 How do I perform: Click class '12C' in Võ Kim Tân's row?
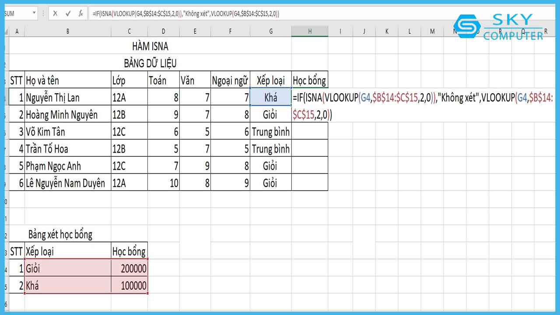(x=129, y=131)
